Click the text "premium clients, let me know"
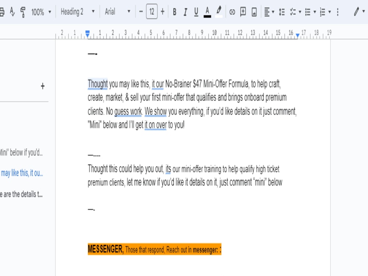This screenshot has width=368, height=276. 121,183
